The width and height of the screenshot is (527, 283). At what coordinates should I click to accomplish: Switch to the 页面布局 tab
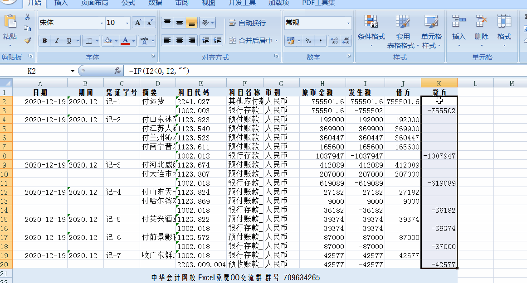[x=95, y=3]
